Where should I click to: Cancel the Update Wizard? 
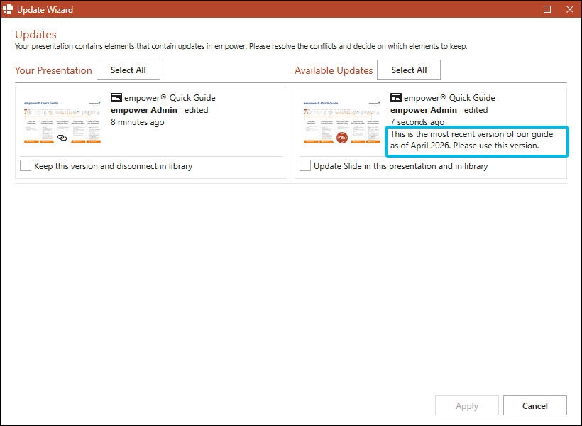535,405
